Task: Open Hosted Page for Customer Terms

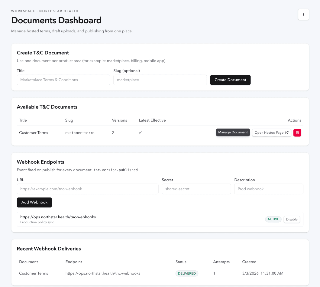Action: tap(269, 132)
